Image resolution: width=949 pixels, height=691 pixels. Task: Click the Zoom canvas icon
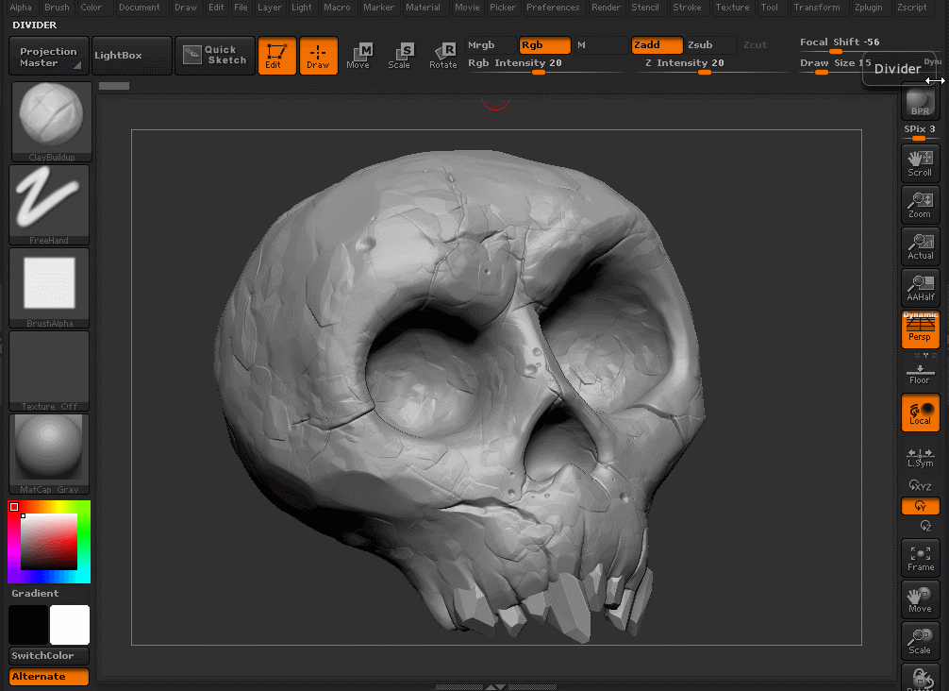(x=920, y=205)
